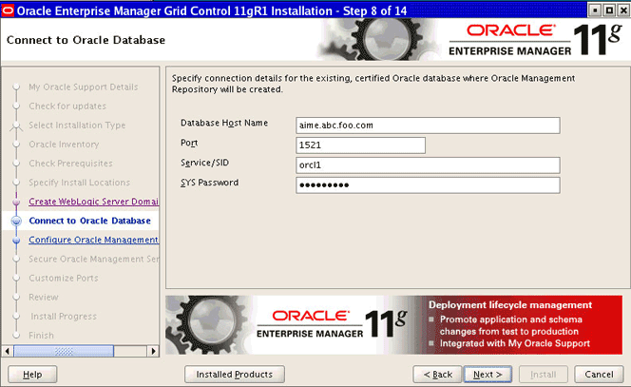Click the Check for updates step text

(x=67, y=106)
